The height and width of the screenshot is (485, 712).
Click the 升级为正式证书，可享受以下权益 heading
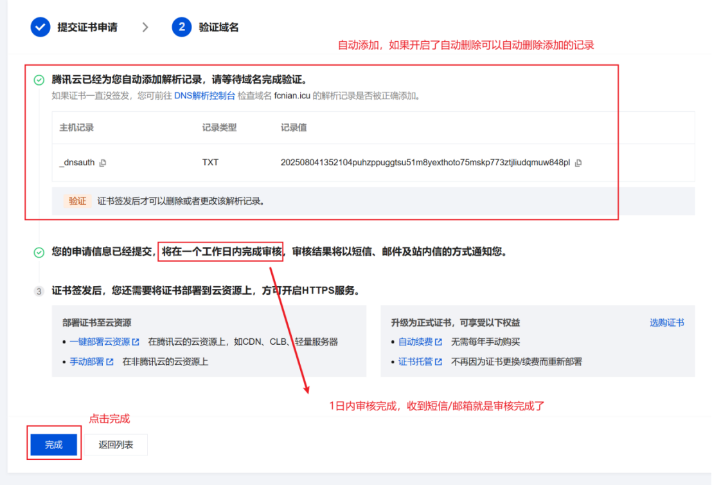(456, 323)
